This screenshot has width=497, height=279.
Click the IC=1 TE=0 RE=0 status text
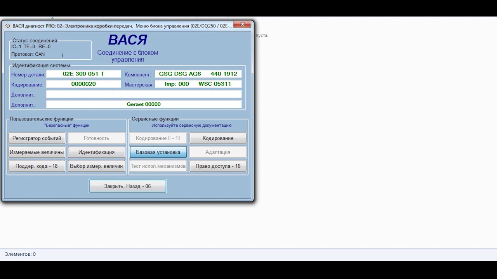pos(31,46)
